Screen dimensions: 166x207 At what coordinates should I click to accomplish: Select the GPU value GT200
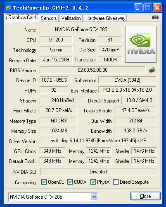coord(56,40)
